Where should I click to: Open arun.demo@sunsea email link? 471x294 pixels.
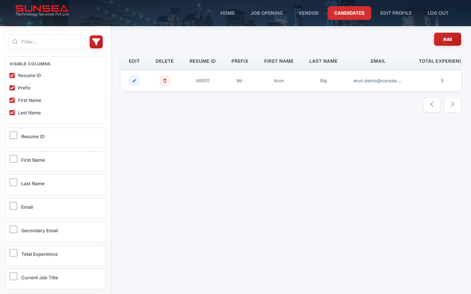(x=378, y=81)
